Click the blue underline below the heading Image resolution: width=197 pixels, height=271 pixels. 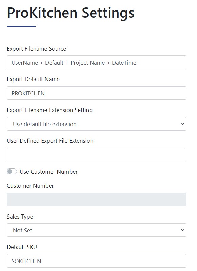pyautogui.click(x=21, y=26)
